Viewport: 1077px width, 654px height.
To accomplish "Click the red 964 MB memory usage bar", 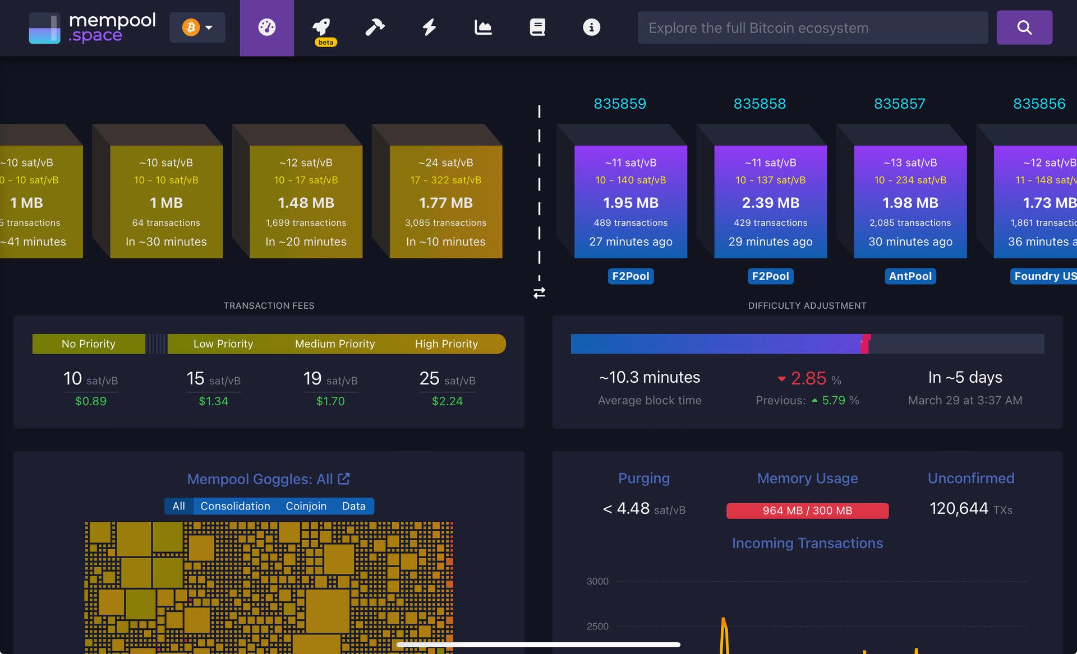I will pos(807,511).
